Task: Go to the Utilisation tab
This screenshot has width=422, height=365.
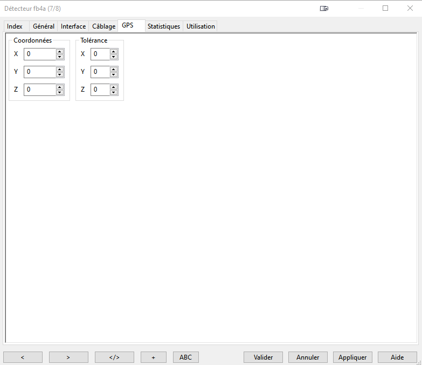Action: point(200,26)
